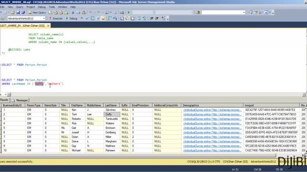307x172 pixels.
Task: Click the row 7 header in results grid
Action: pos(1,137)
